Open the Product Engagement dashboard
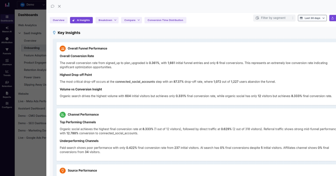Screen dimensions: 336x176 [35, 63]
